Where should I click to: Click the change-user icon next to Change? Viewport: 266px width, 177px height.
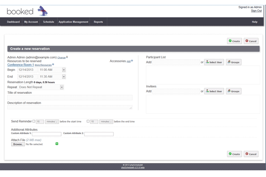[66, 57]
